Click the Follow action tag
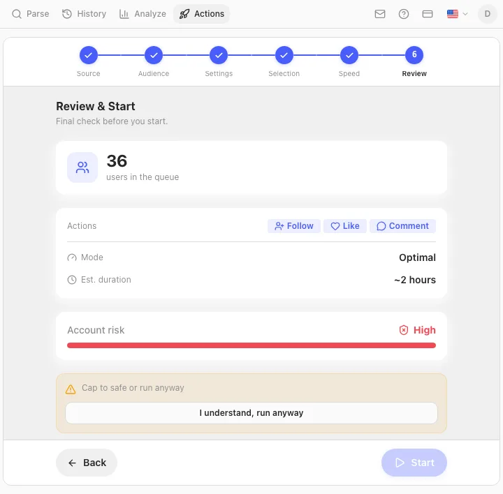Image resolution: width=503 pixels, height=494 pixels. pos(294,226)
